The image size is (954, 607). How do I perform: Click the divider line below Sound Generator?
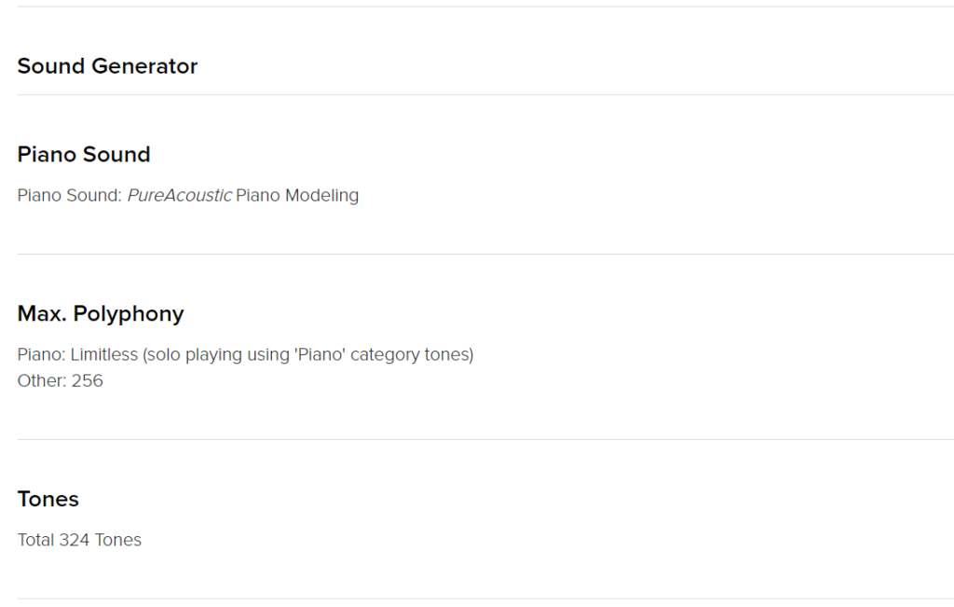click(485, 94)
